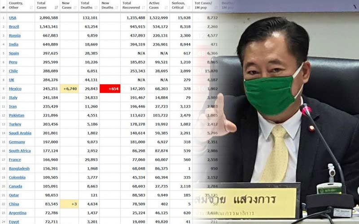Screen dimensions: 359x224
Task: Follow the Germany link
Action: (x=17, y=142)
